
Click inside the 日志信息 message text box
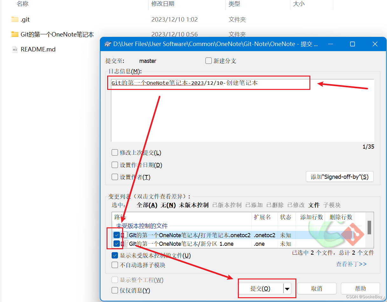click(x=242, y=110)
